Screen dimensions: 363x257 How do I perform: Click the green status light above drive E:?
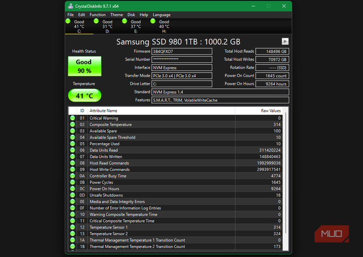[125, 21]
